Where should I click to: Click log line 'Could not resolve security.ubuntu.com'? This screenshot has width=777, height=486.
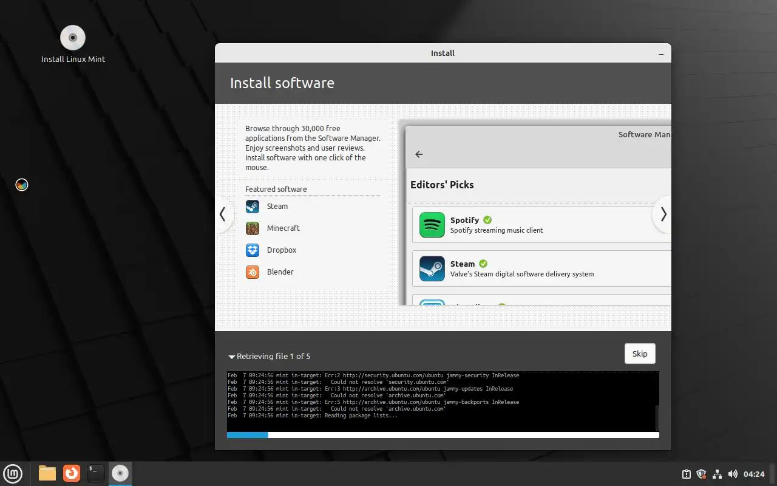(338, 382)
